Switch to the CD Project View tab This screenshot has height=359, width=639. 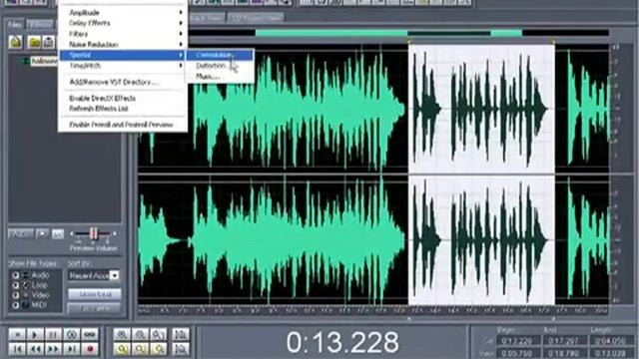[x=257, y=18]
